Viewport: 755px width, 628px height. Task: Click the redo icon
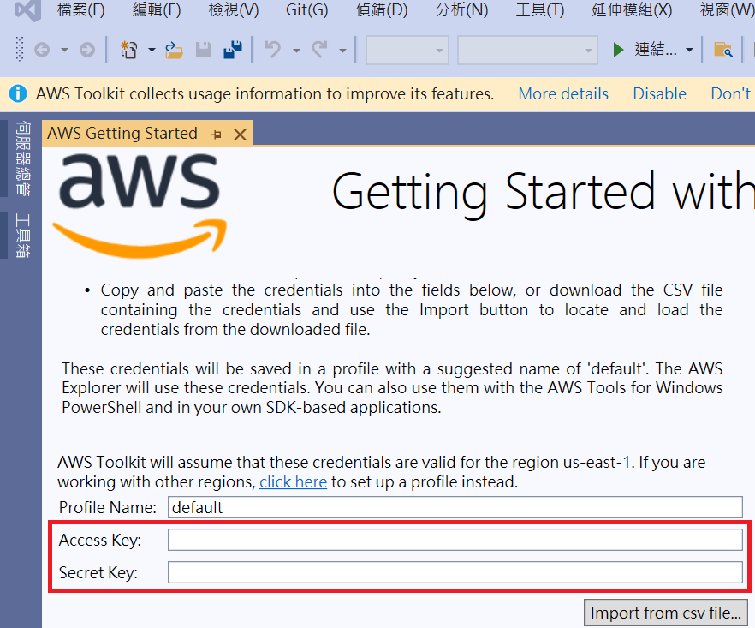point(319,50)
